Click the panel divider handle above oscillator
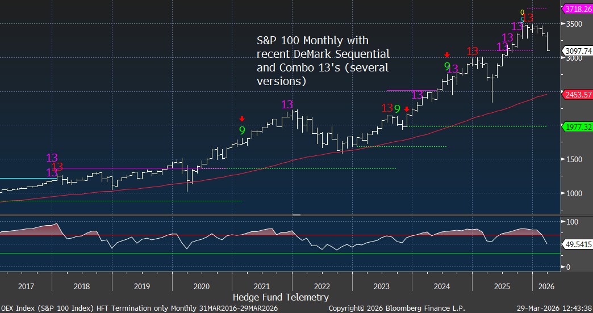The width and height of the screenshot is (593, 313). point(296,215)
